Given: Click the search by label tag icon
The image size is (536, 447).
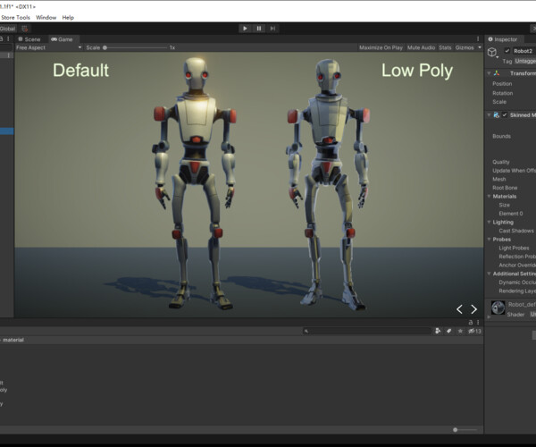Looking at the screenshot, I should tap(449, 331).
